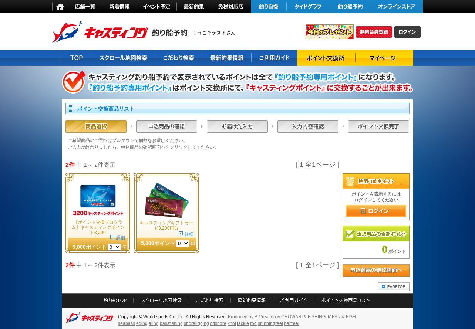Open 最新釣果 in top menu
The height and width of the screenshot is (329, 475).
(194, 7)
